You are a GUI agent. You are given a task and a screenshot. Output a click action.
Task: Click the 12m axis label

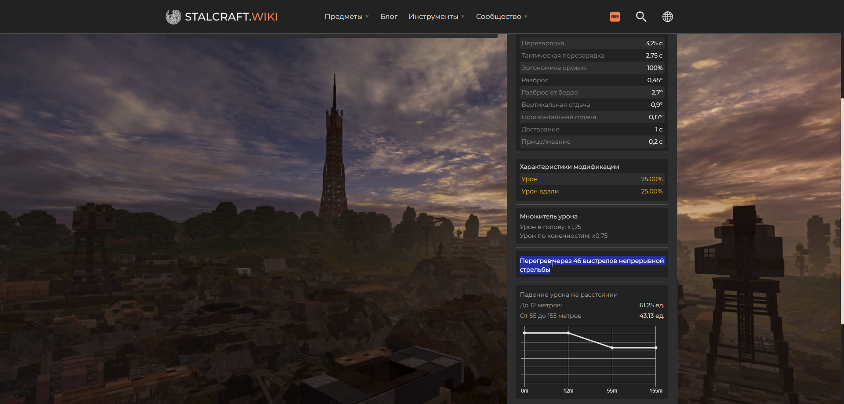[568, 391]
